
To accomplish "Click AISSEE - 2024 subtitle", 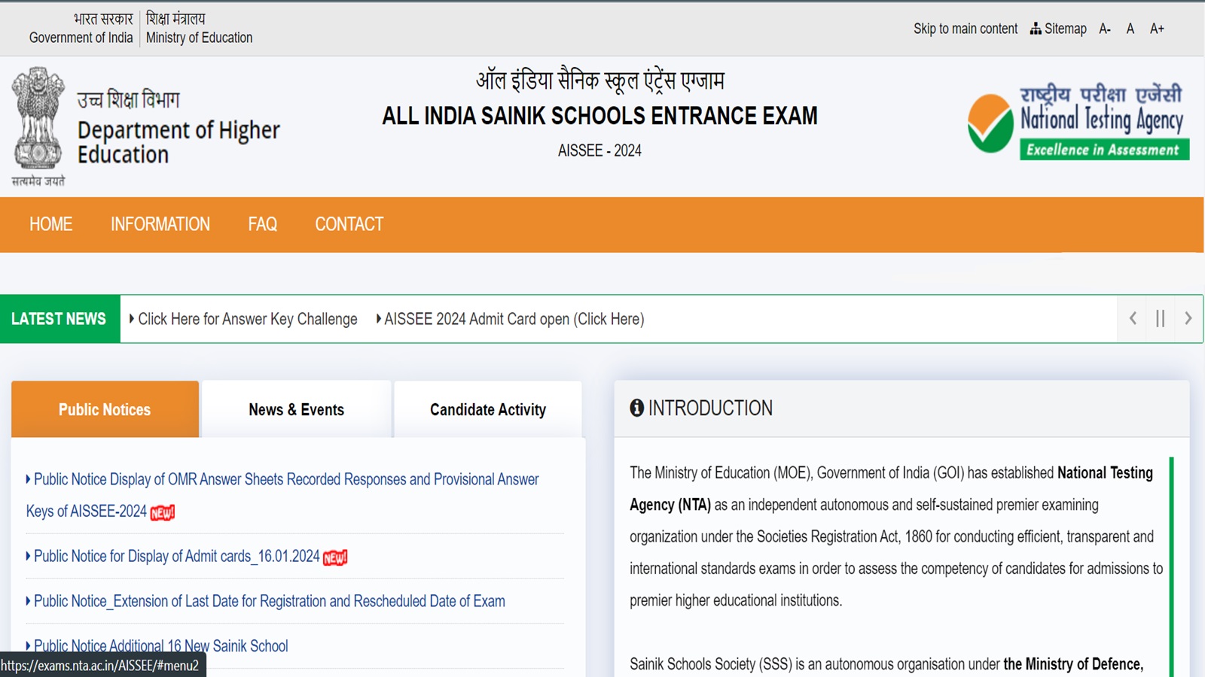I will coord(599,150).
